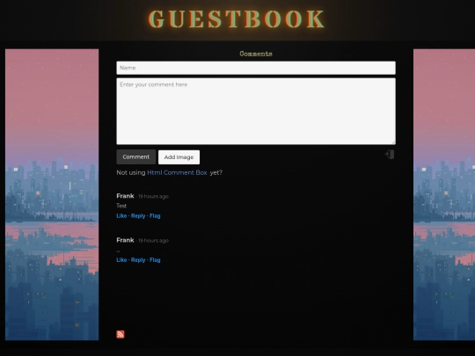Click the GUESTBOOK page title
The width and height of the screenshot is (475, 356).
(x=237, y=19)
